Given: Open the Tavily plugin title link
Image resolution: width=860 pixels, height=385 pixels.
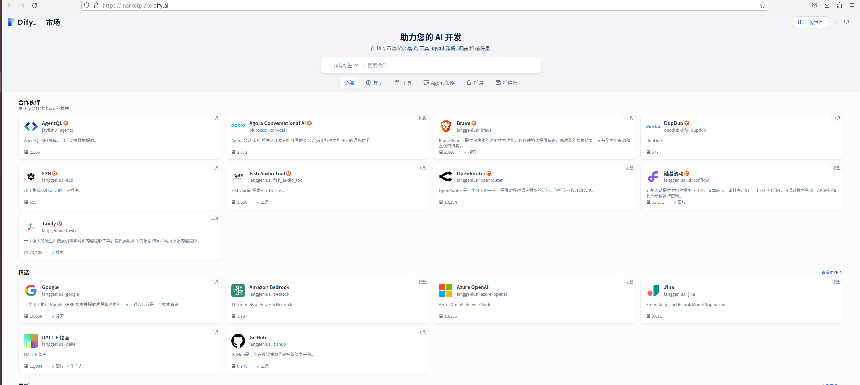Looking at the screenshot, I should (x=49, y=224).
